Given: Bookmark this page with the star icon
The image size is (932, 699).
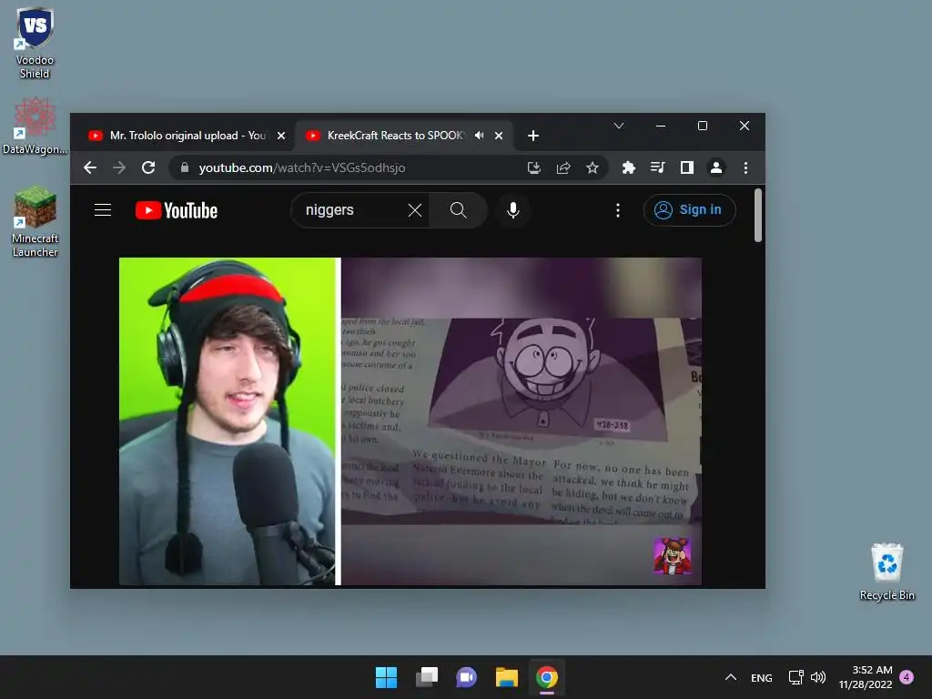Looking at the screenshot, I should coord(592,167).
